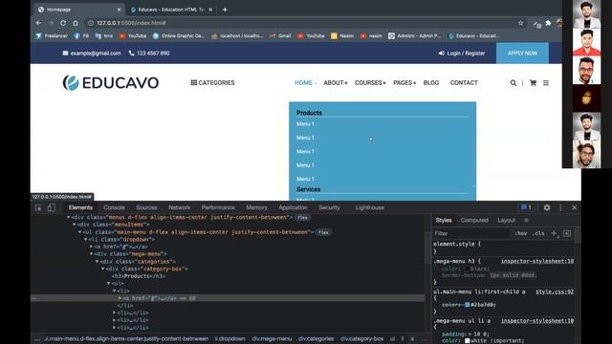Toggle the device toolbar icon
Image resolution: width=612 pixels, height=344 pixels.
click(x=51, y=208)
